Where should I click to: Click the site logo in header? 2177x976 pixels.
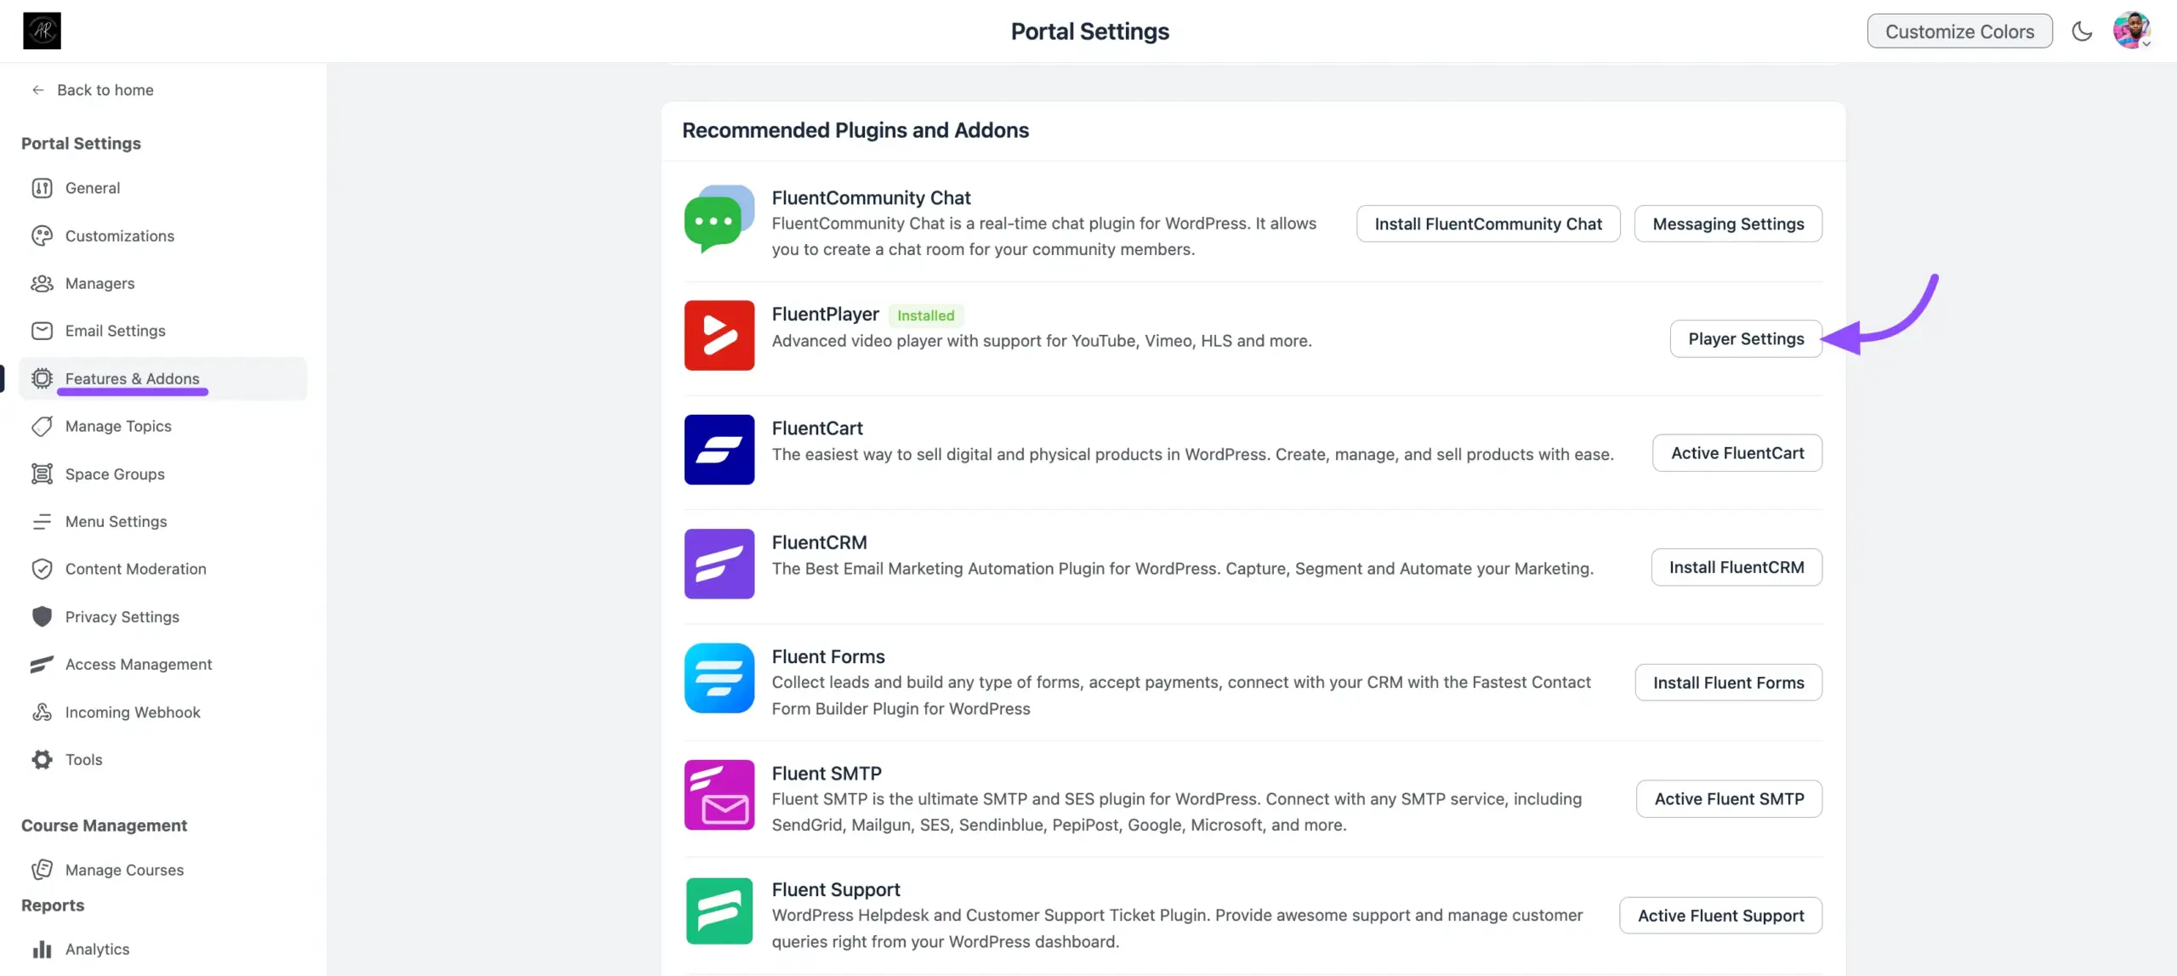coord(42,31)
